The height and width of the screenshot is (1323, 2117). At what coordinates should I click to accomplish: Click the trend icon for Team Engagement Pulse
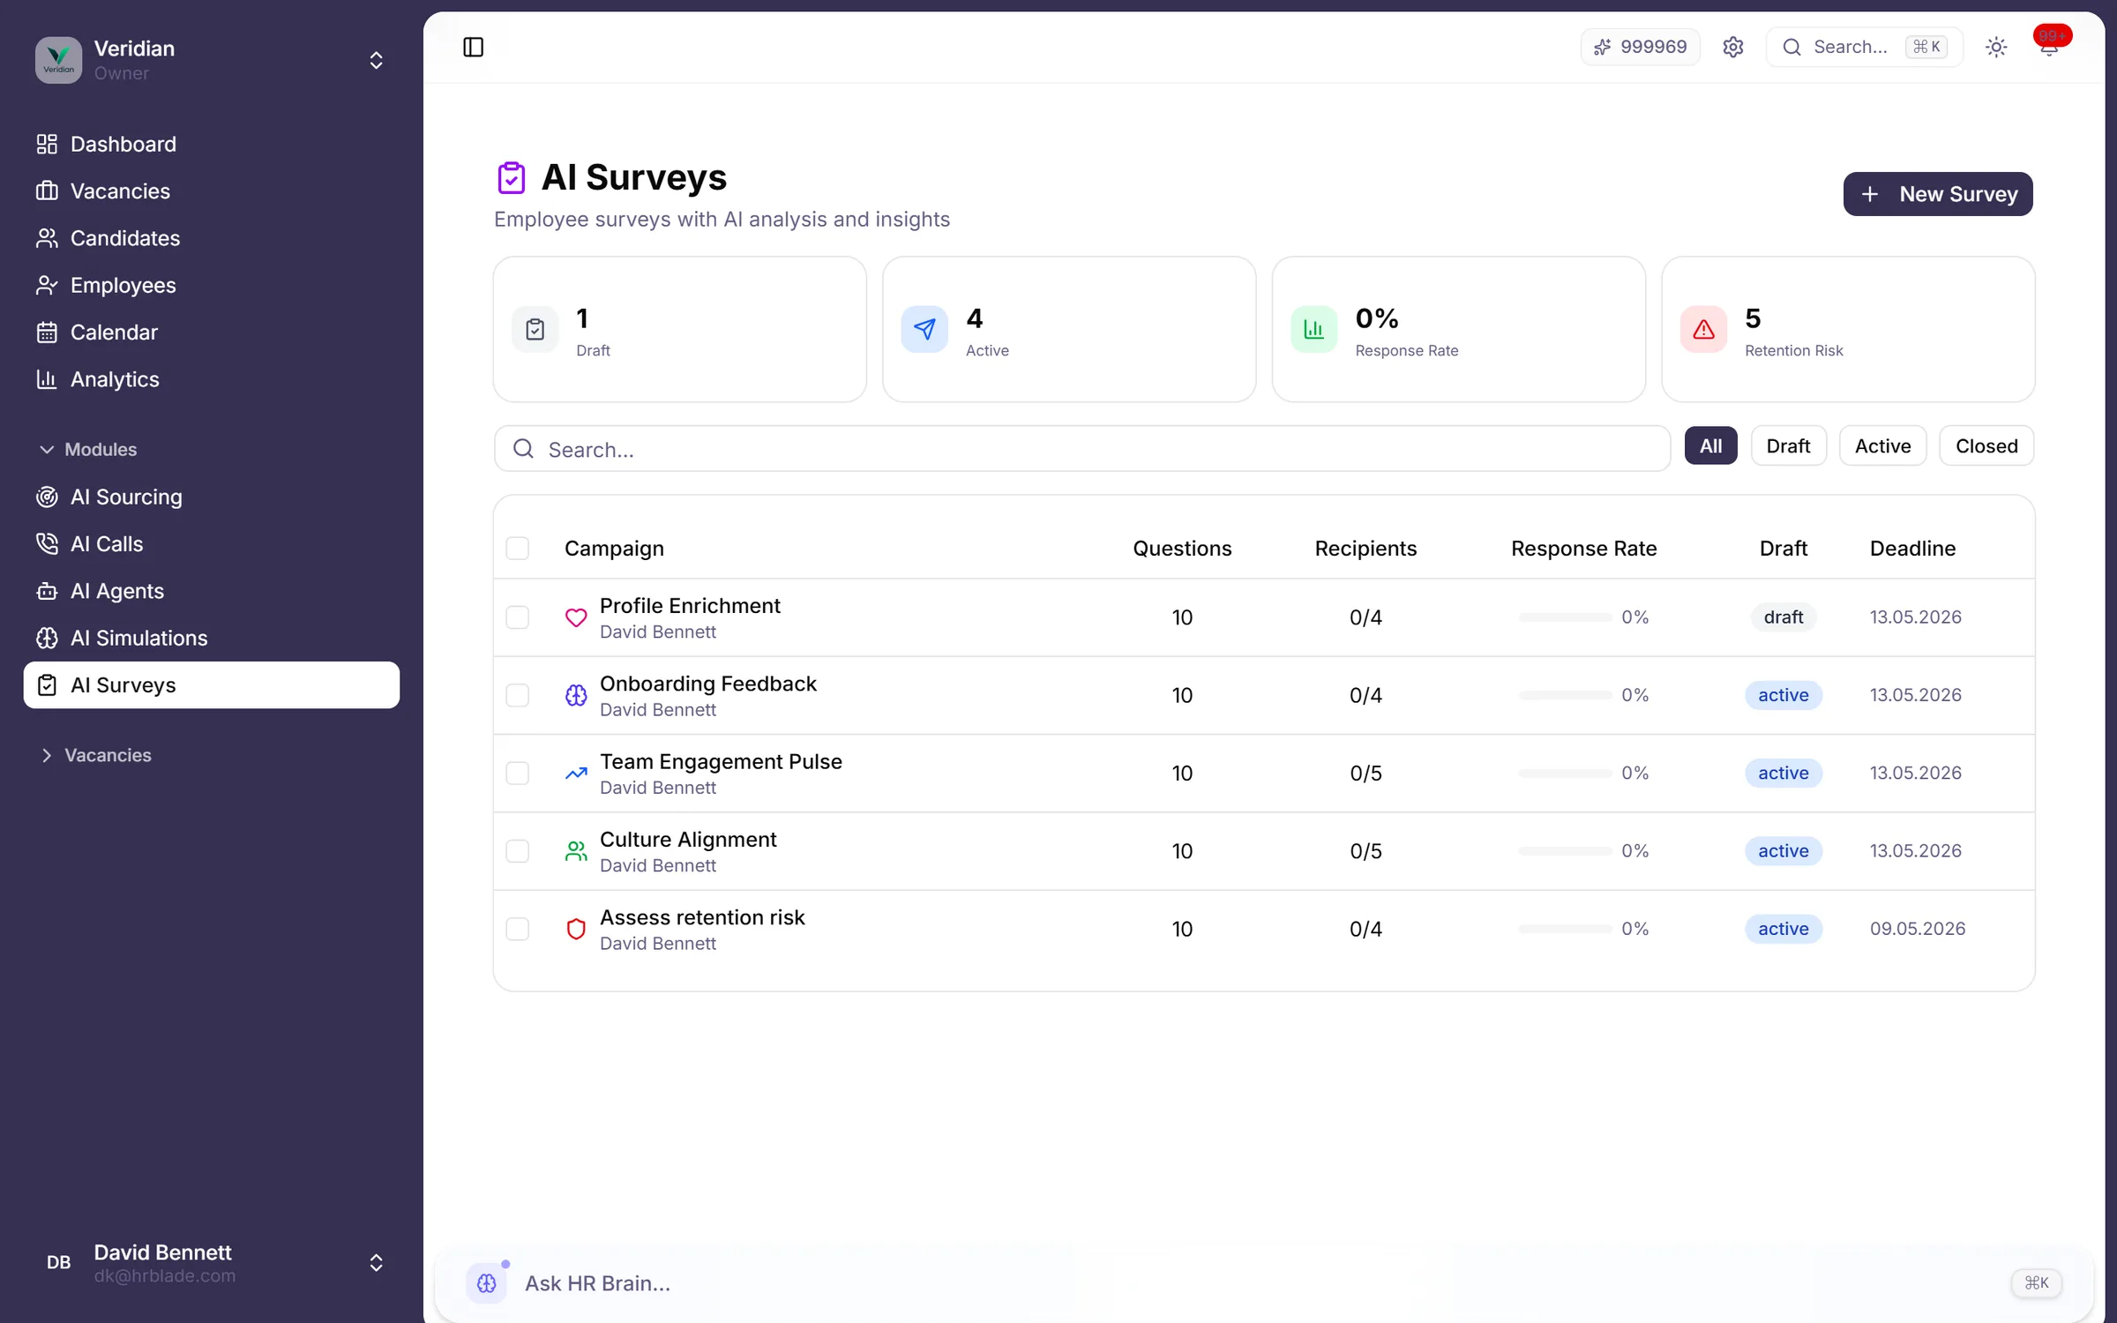click(x=576, y=773)
